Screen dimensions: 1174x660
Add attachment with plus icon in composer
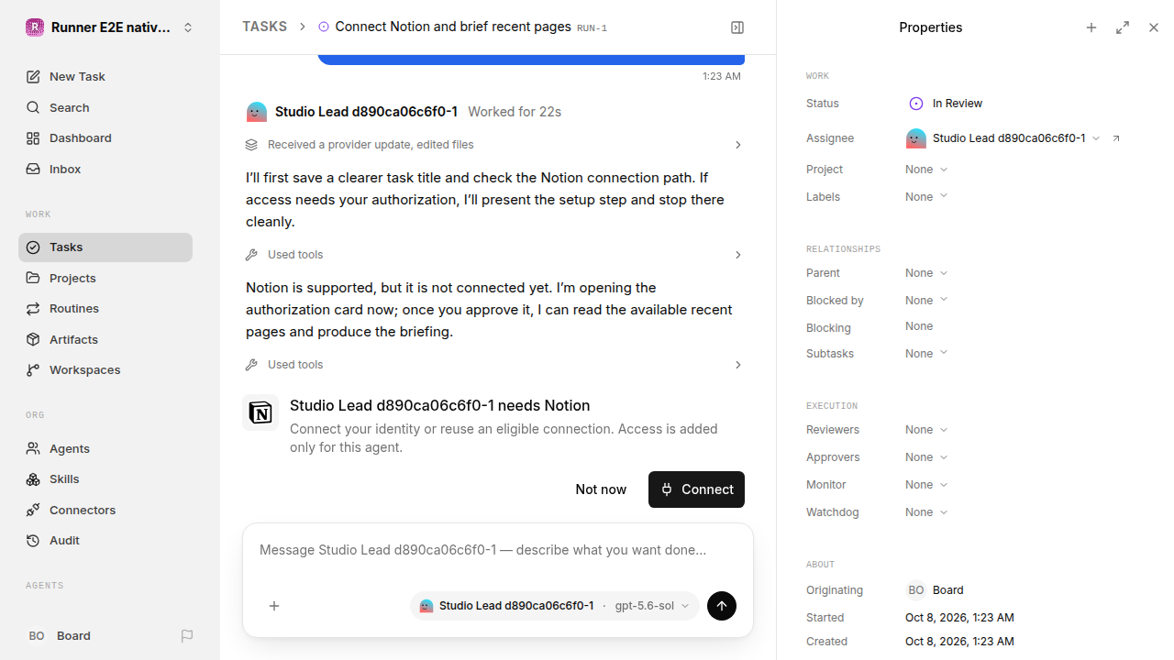(274, 606)
